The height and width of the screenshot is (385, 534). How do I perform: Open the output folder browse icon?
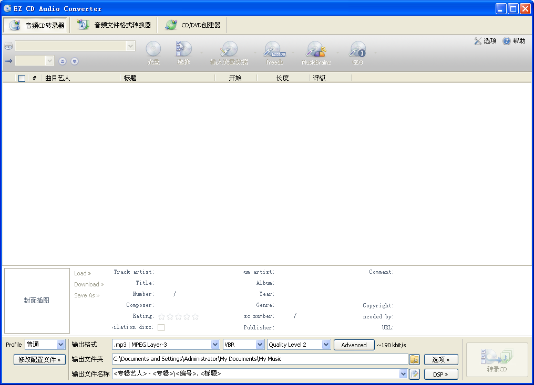click(415, 359)
